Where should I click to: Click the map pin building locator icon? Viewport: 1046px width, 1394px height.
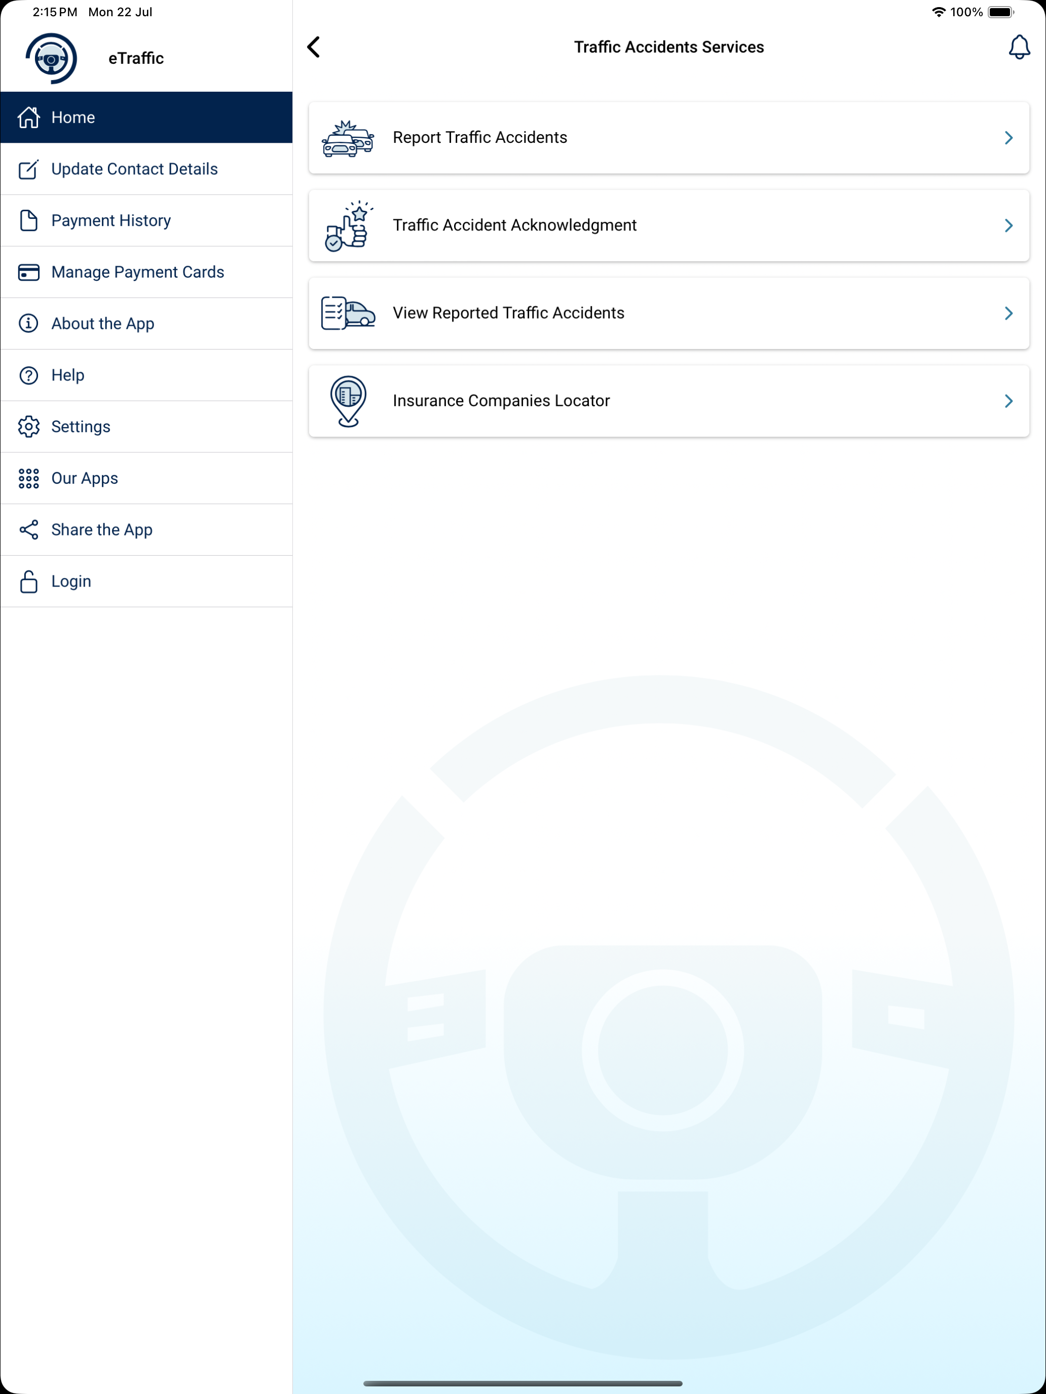pyautogui.click(x=348, y=402)
